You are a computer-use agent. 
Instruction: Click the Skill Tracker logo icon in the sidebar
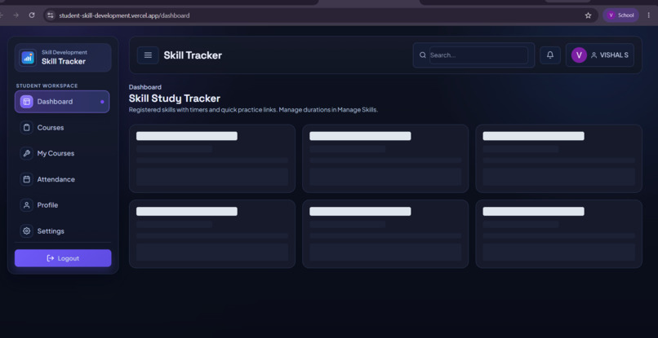tap(28, 57)
